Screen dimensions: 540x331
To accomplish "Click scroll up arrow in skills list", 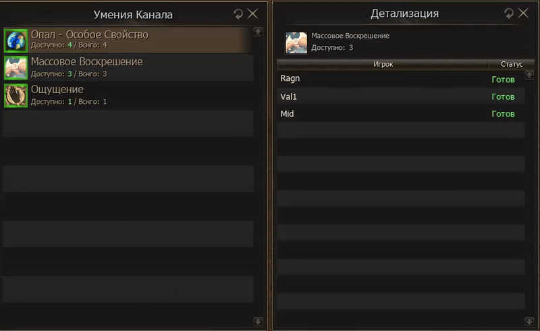I will (x=258, y=32).
